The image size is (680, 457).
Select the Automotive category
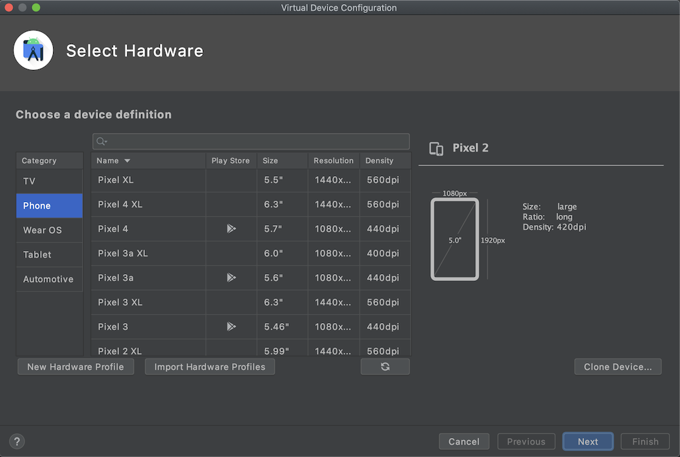(49, 279)
